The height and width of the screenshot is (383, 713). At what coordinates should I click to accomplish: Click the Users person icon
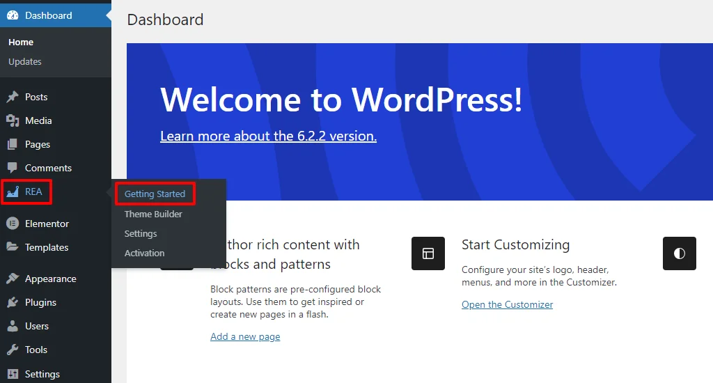point(13,326)
